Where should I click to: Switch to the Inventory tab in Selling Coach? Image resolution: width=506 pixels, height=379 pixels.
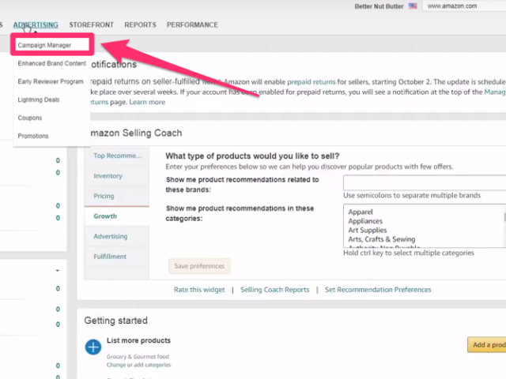click(x=108, y=175)
